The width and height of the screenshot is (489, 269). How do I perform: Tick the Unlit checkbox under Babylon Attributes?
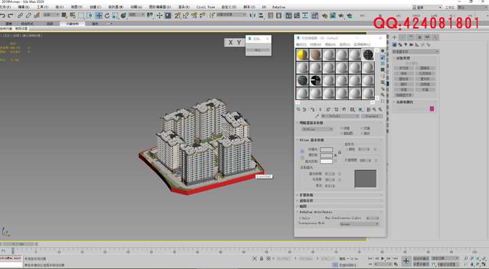[x=300, y=218]
